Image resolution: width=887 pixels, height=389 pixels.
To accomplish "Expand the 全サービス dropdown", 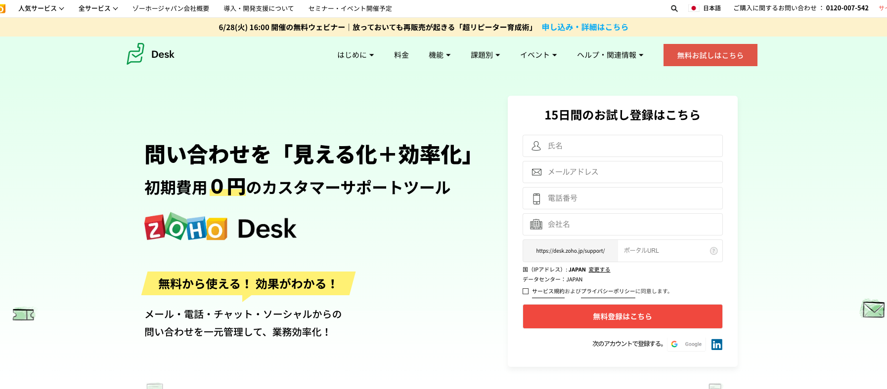I will [98, 8].
